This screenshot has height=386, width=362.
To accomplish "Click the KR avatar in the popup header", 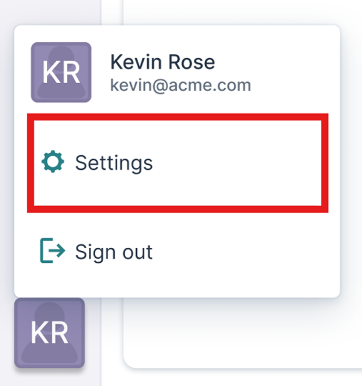I will (x=61, y=72).
